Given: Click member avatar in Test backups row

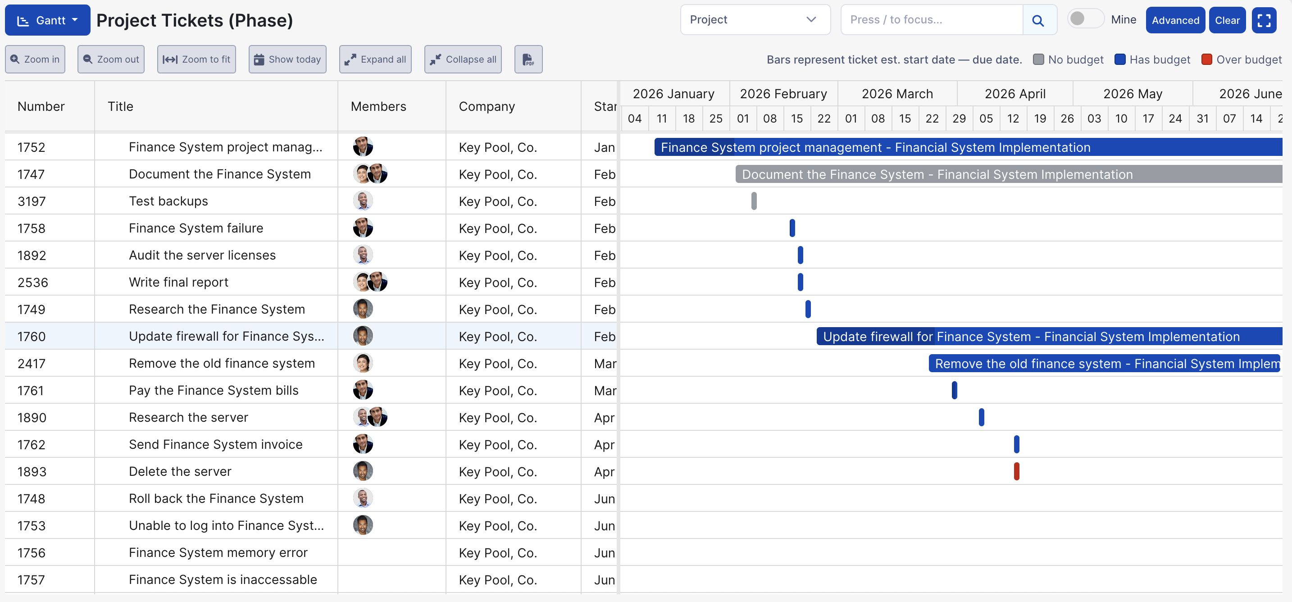Looking at the screenshot, I should point(363,201).
